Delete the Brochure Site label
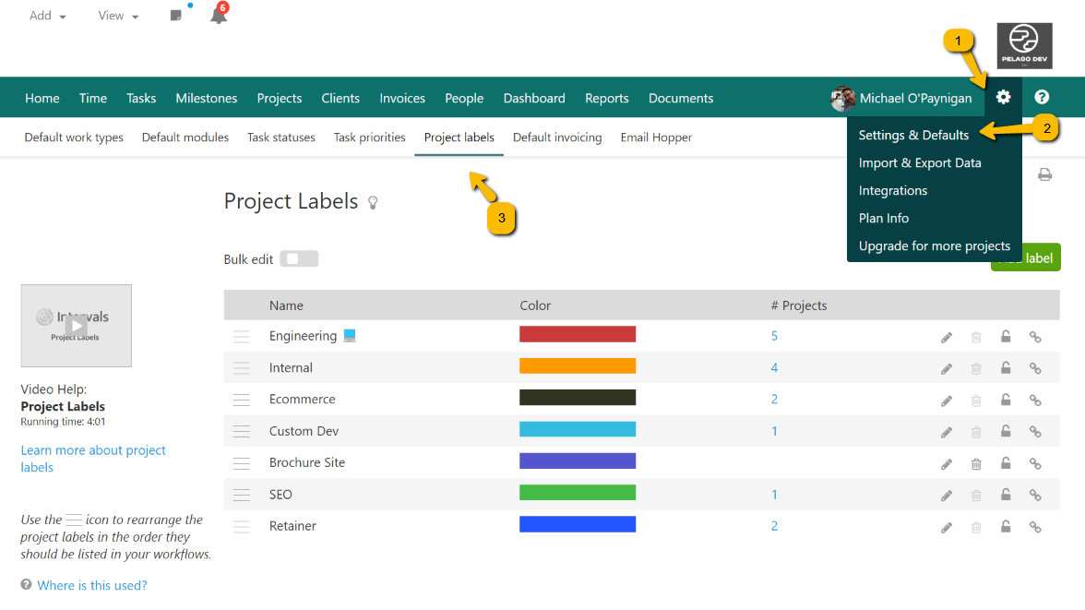 click(x=976, y=464)
